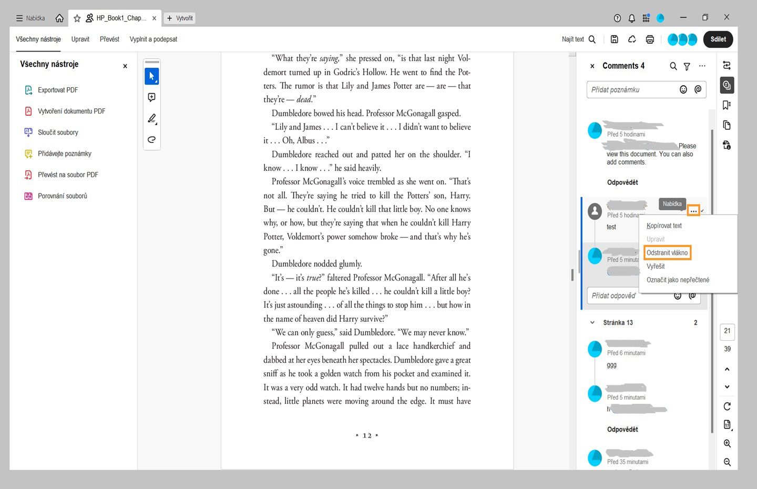Open the collaborator avatars group
The width and height of the screenshot is (757, 489).
point(682,39)
